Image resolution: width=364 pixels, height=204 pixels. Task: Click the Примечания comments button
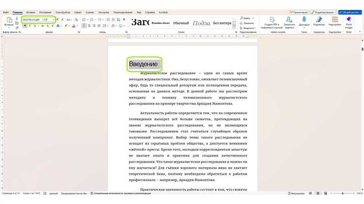coord(299,12)
